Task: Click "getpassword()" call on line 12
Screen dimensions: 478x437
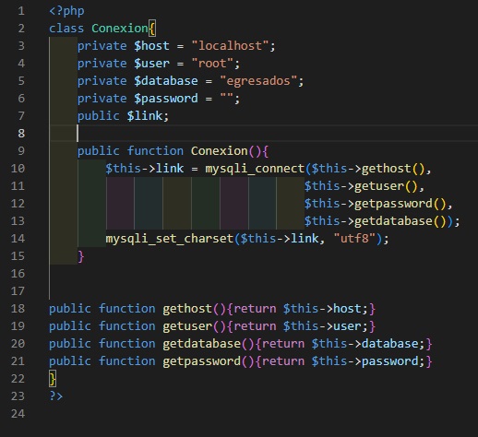Action: [x=400, y=204]
